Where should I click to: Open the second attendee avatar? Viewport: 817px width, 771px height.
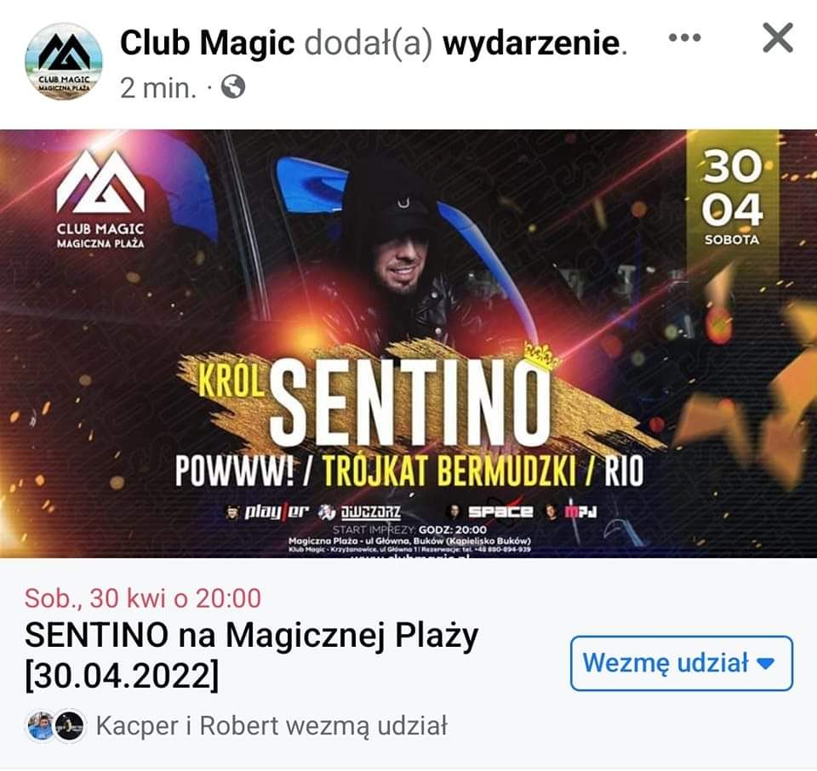(70, 726)
